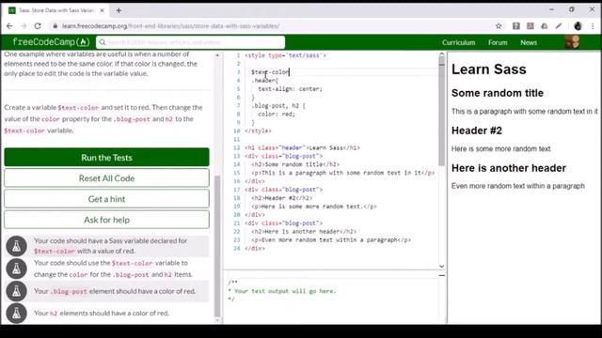Reload the freeCodeCamp page

[38, 26]
